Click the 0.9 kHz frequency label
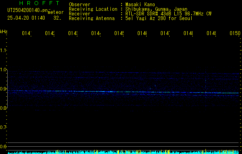 click(x=3, y=89)
